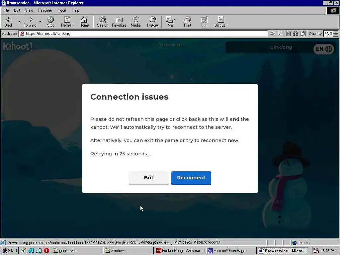This screenshot has width=340, height=255.
Task: Click the system tray scheduler icon
Action: point(316,251)
